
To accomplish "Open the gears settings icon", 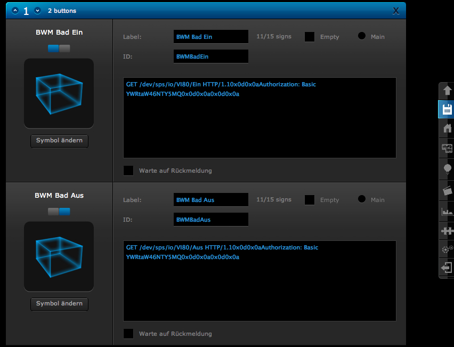I will [448, 249].
